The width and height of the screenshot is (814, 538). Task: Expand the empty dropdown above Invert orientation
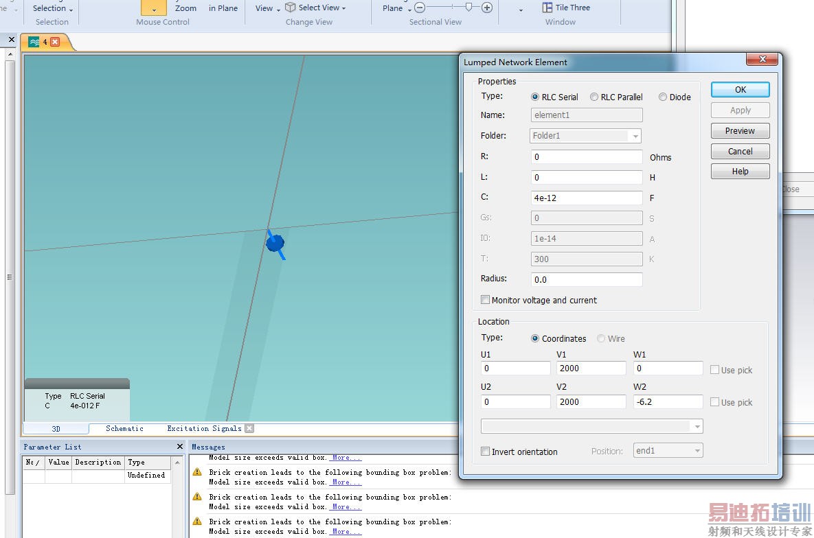[697, 426]
